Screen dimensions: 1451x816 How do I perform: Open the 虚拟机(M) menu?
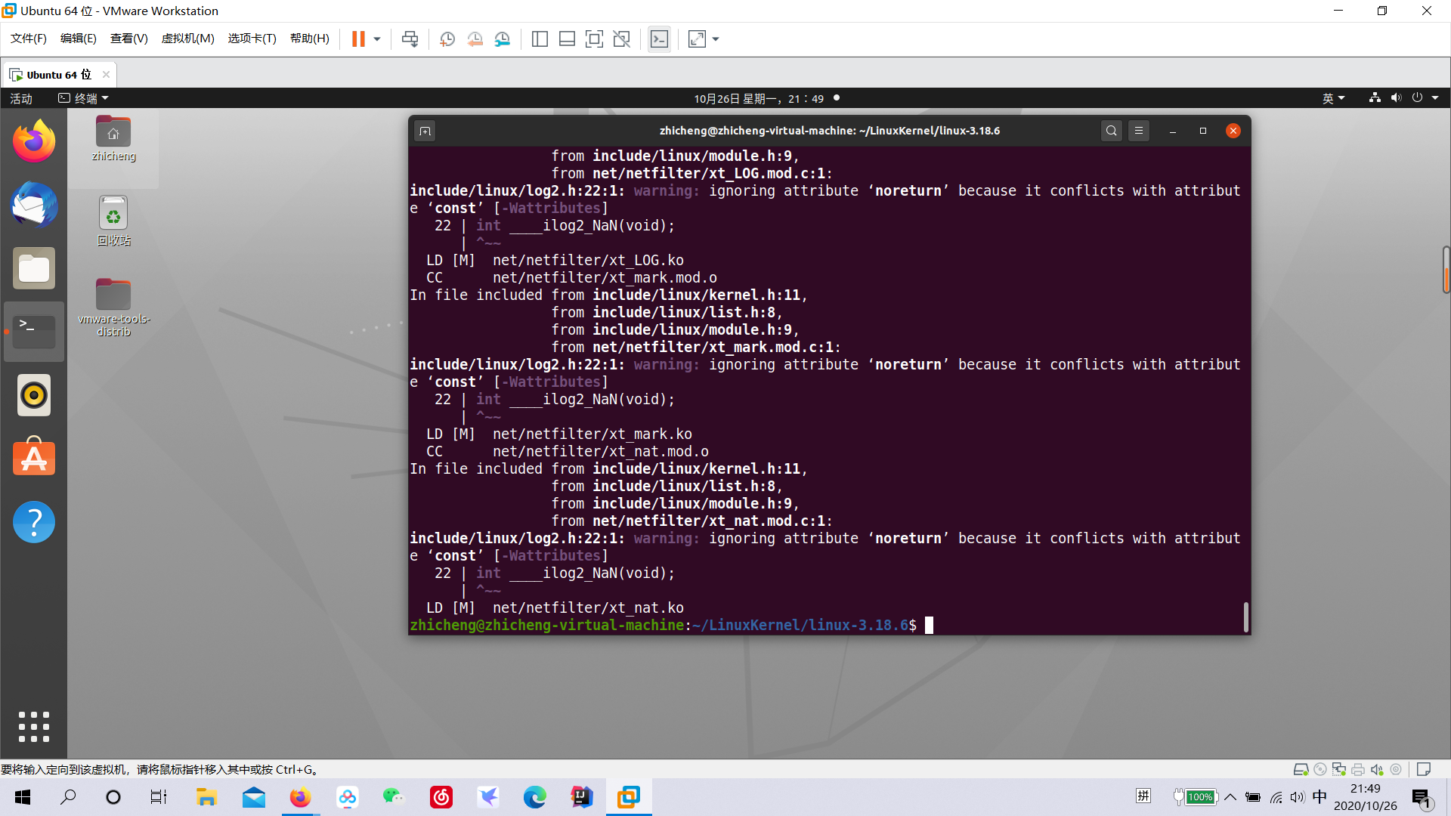point(187,39)
